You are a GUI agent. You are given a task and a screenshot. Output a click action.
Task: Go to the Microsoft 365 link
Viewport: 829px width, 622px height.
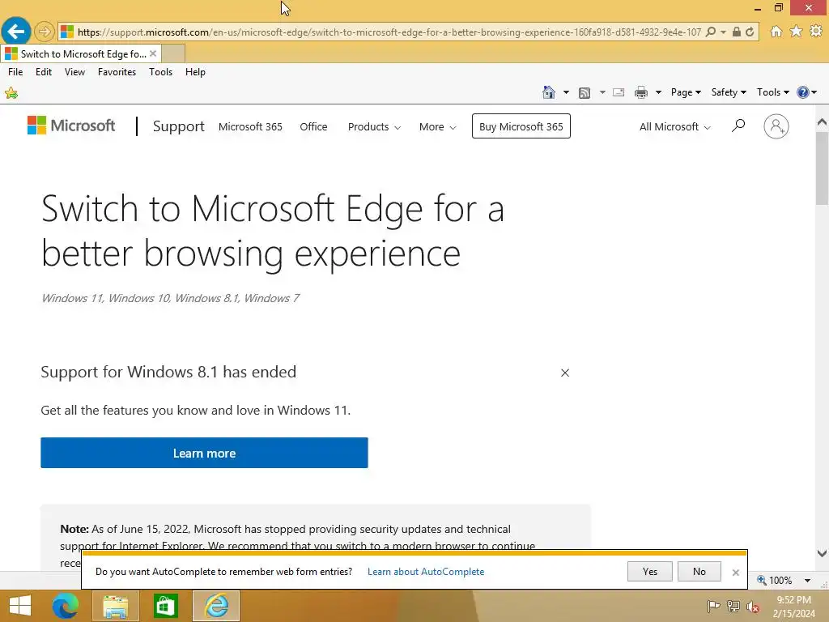[250, 127]
